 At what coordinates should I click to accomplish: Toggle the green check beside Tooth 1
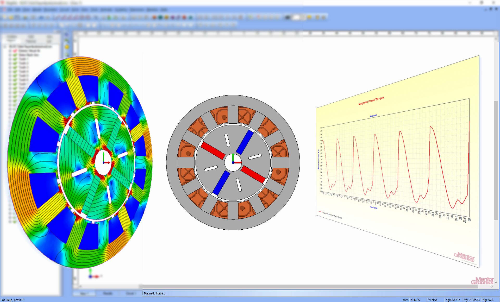[x=15, y=59]
